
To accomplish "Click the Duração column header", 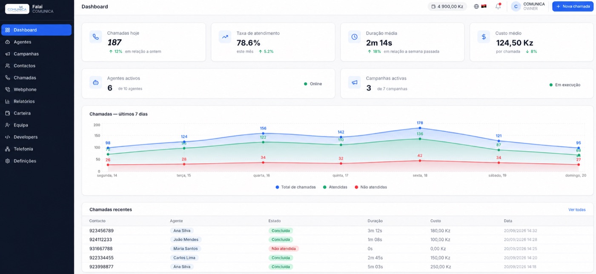I will 375,221.
